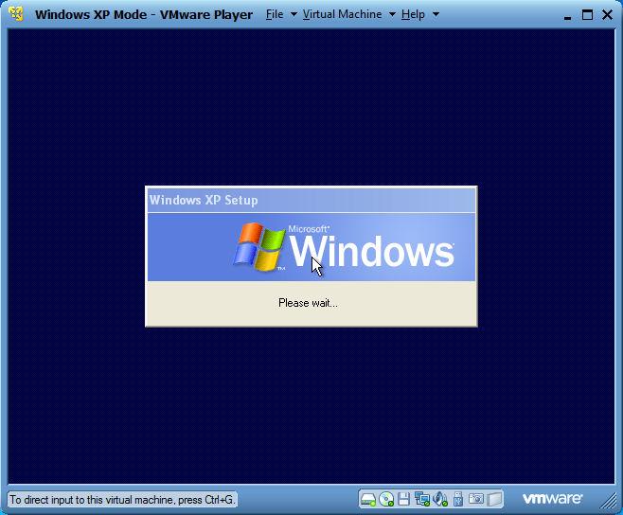
Task: Expand the dropdown arrow beside Virtual Machine
Action: click(x=392, y=15)
